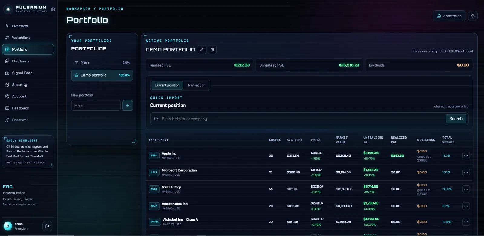484x236 pixels.
Task: Open Research section
Action: [28, 120]
